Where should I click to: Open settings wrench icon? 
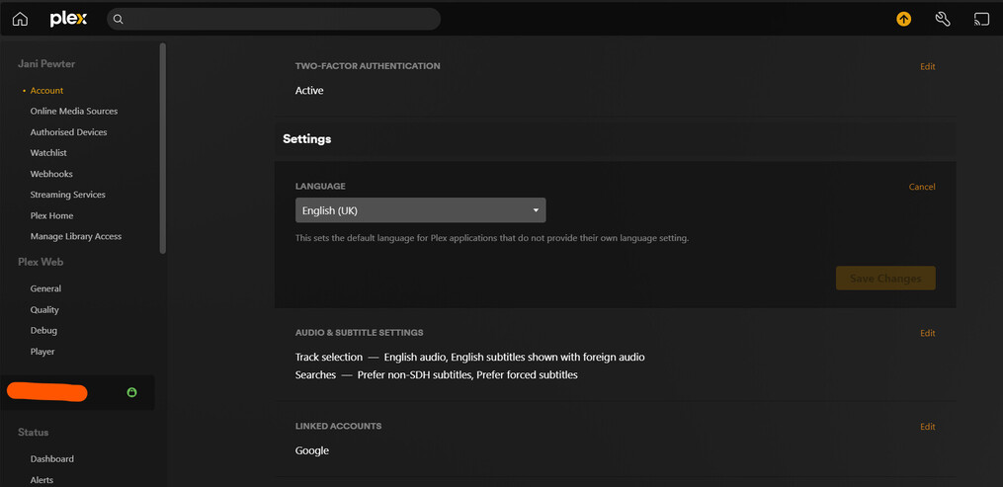coord(942,19)
